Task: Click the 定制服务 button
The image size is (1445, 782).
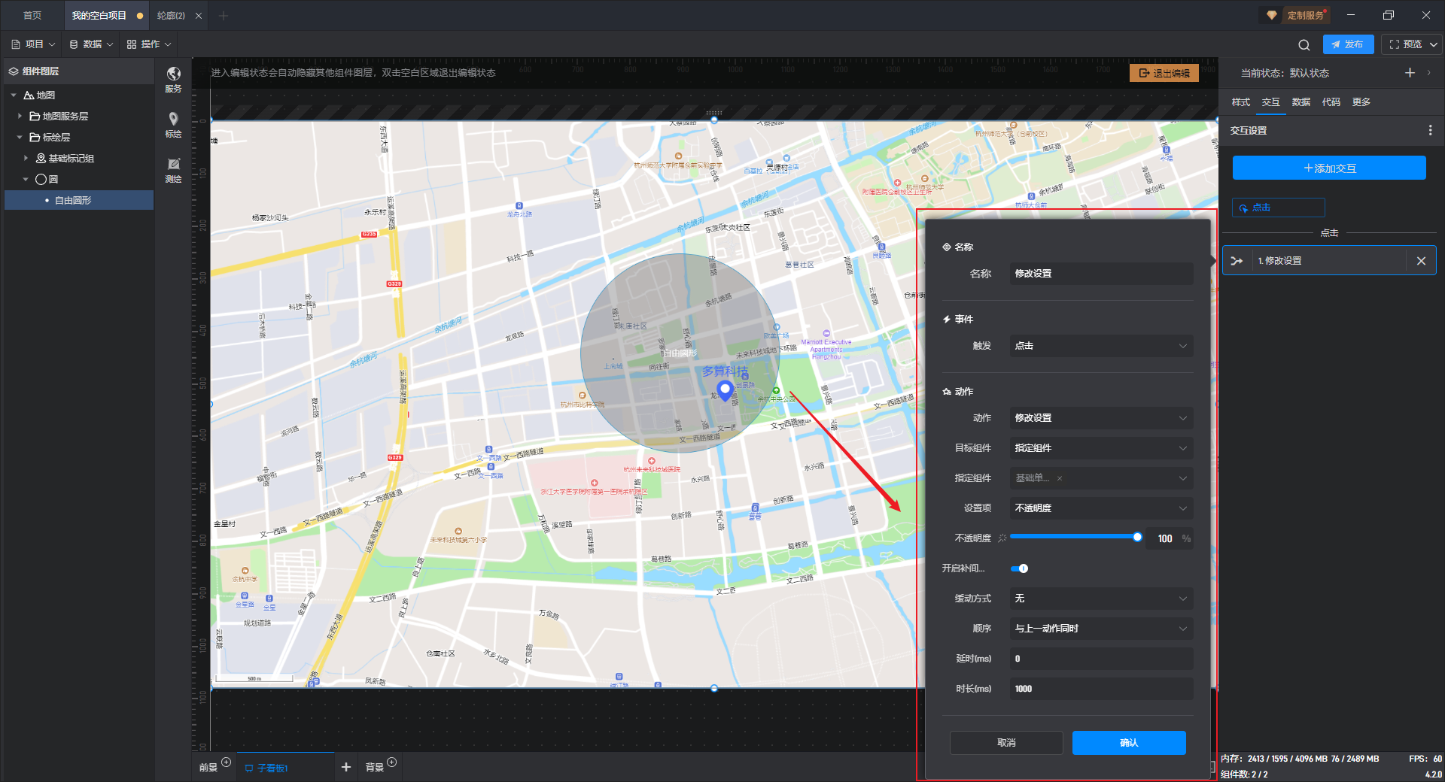Action: pos(1294,15)
